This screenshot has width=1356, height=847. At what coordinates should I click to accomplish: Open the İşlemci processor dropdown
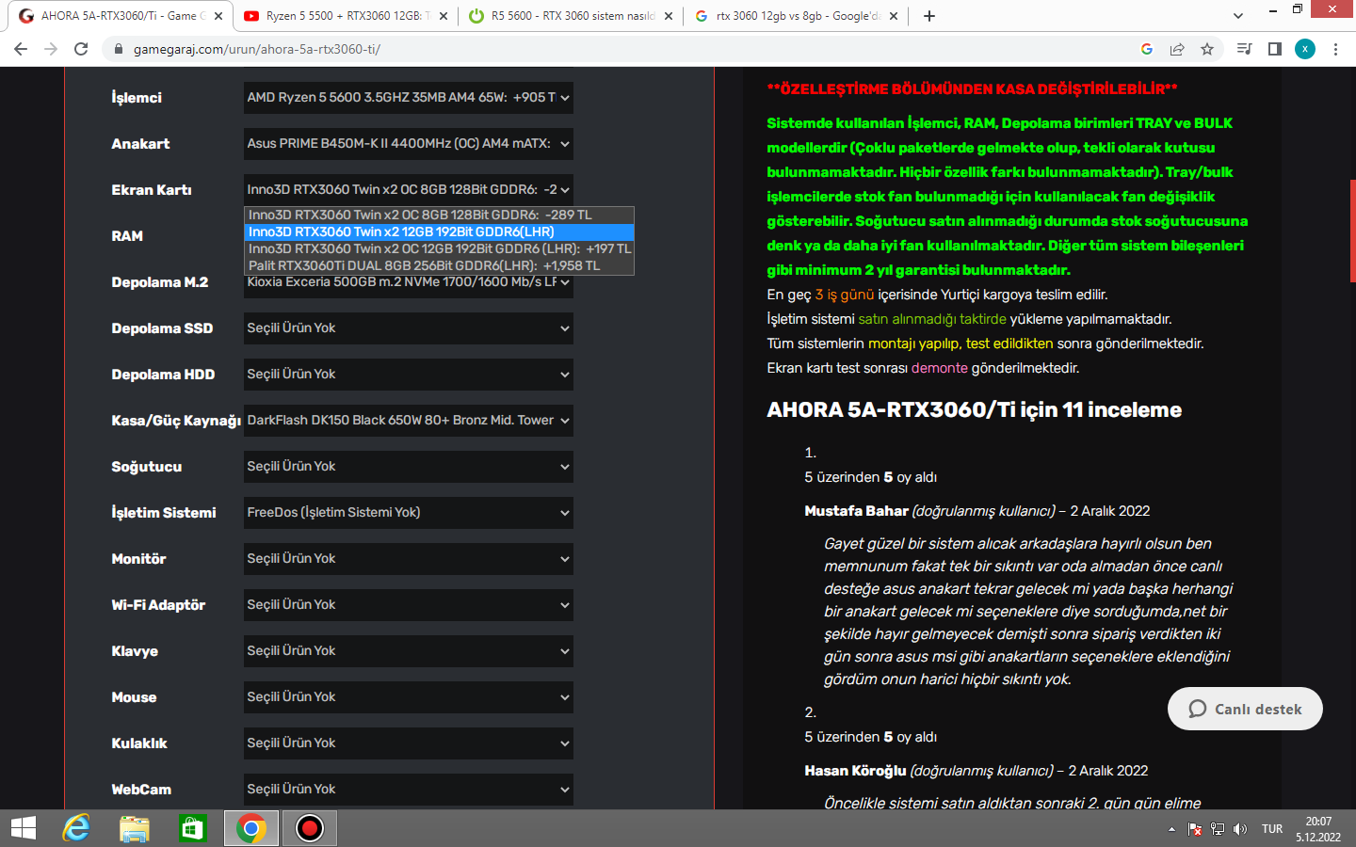point(409,97)
